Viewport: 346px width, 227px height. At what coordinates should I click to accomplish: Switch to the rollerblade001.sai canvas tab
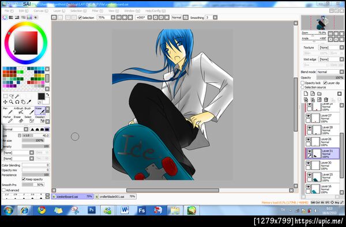115,196
